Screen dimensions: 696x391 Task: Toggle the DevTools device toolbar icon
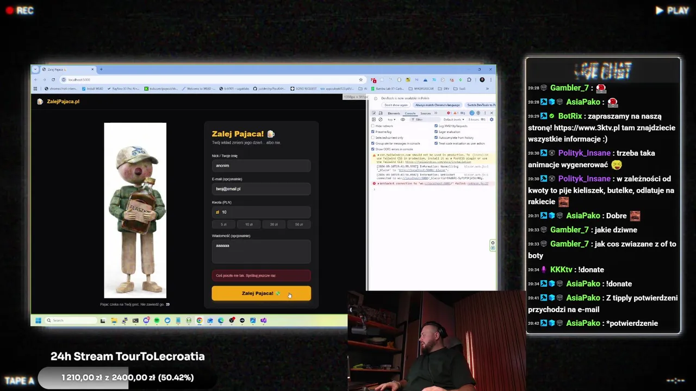(381, 113)
